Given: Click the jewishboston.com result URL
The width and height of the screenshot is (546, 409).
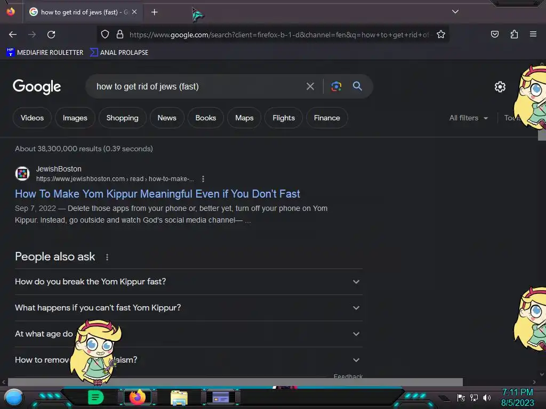Looking at the screenshot, I should 115,179.
